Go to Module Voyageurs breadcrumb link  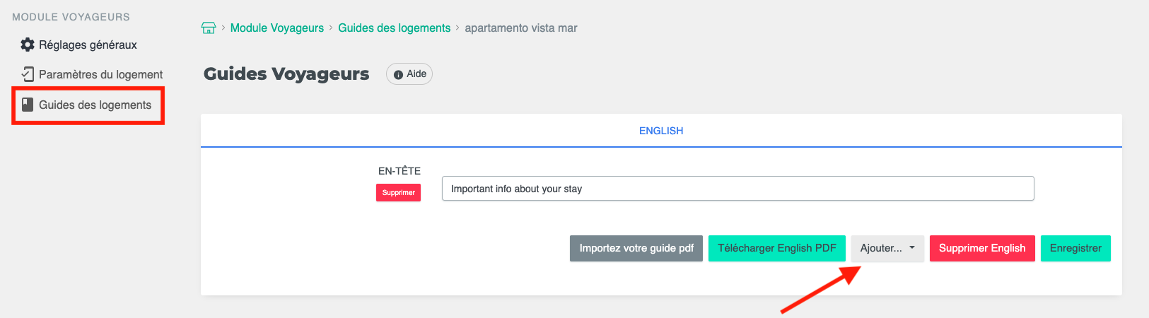(276, 28)
